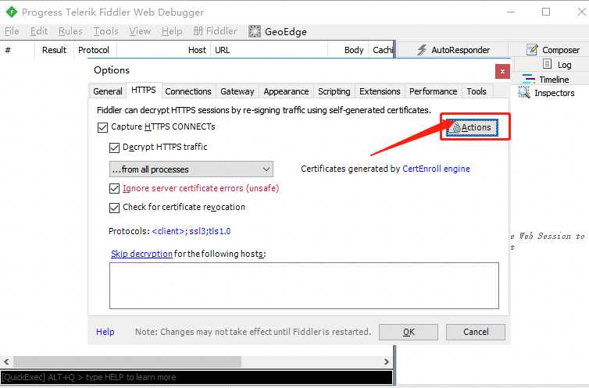Screen dimensions: 589x388
Task: Click the protocols link <client>;ssl3;tls1.0
Action: click(x=191, y=231)
